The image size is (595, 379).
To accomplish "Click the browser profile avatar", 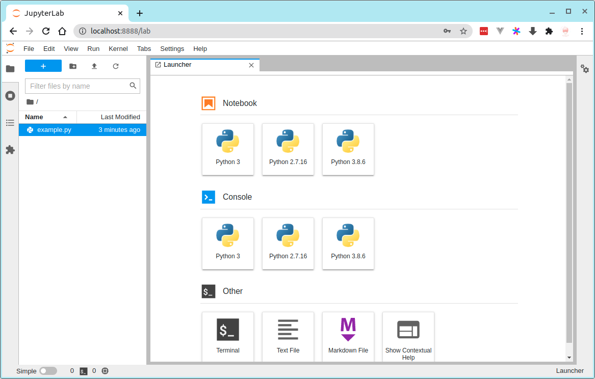I will pyautogui.click(x=565, y=31).
